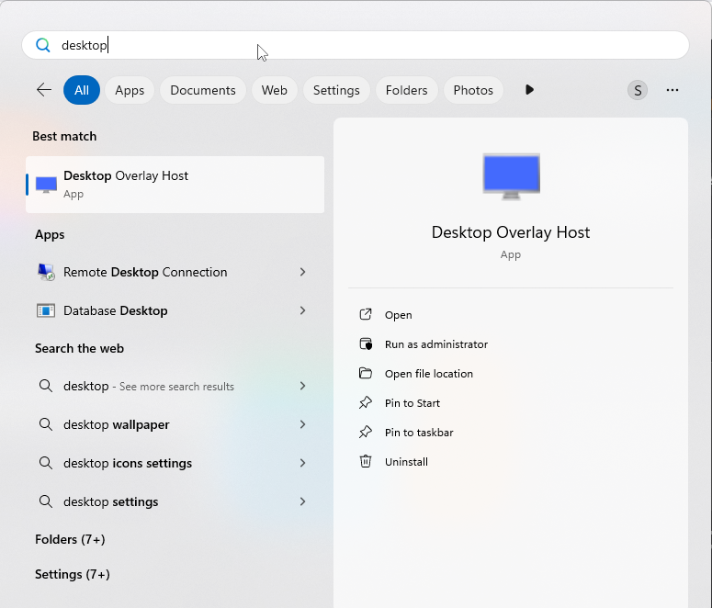Viewport: 712px width, 608px height.
Task: Switch to the Documents filter tab
Action: tap(203, 90)
